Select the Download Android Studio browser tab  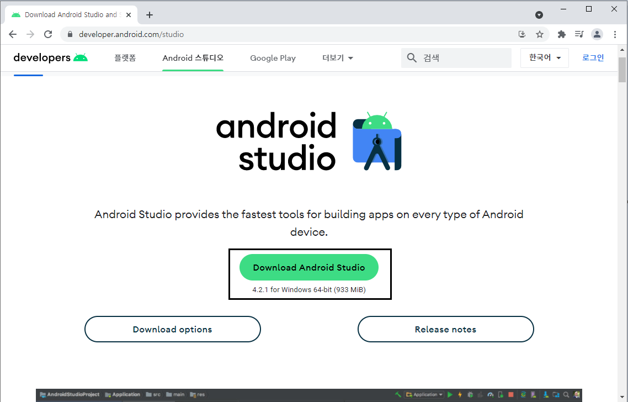coord(71,15)
